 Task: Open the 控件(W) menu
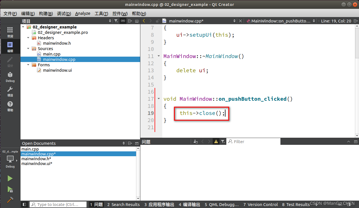coord(120,13)
